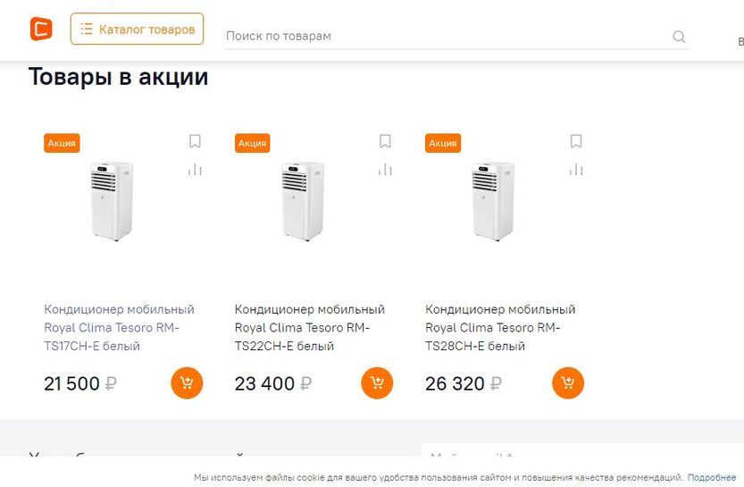Add RM-TS17CH-E to comparison
744x487 pixels.
click(x=195, y=170)
